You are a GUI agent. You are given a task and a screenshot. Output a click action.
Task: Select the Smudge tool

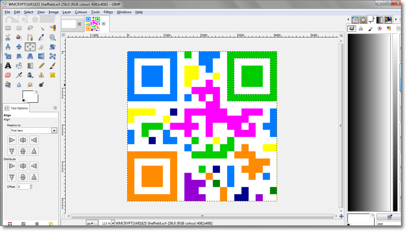click(30, 85)
